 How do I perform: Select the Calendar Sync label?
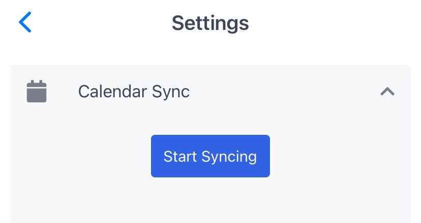point(134,92)
